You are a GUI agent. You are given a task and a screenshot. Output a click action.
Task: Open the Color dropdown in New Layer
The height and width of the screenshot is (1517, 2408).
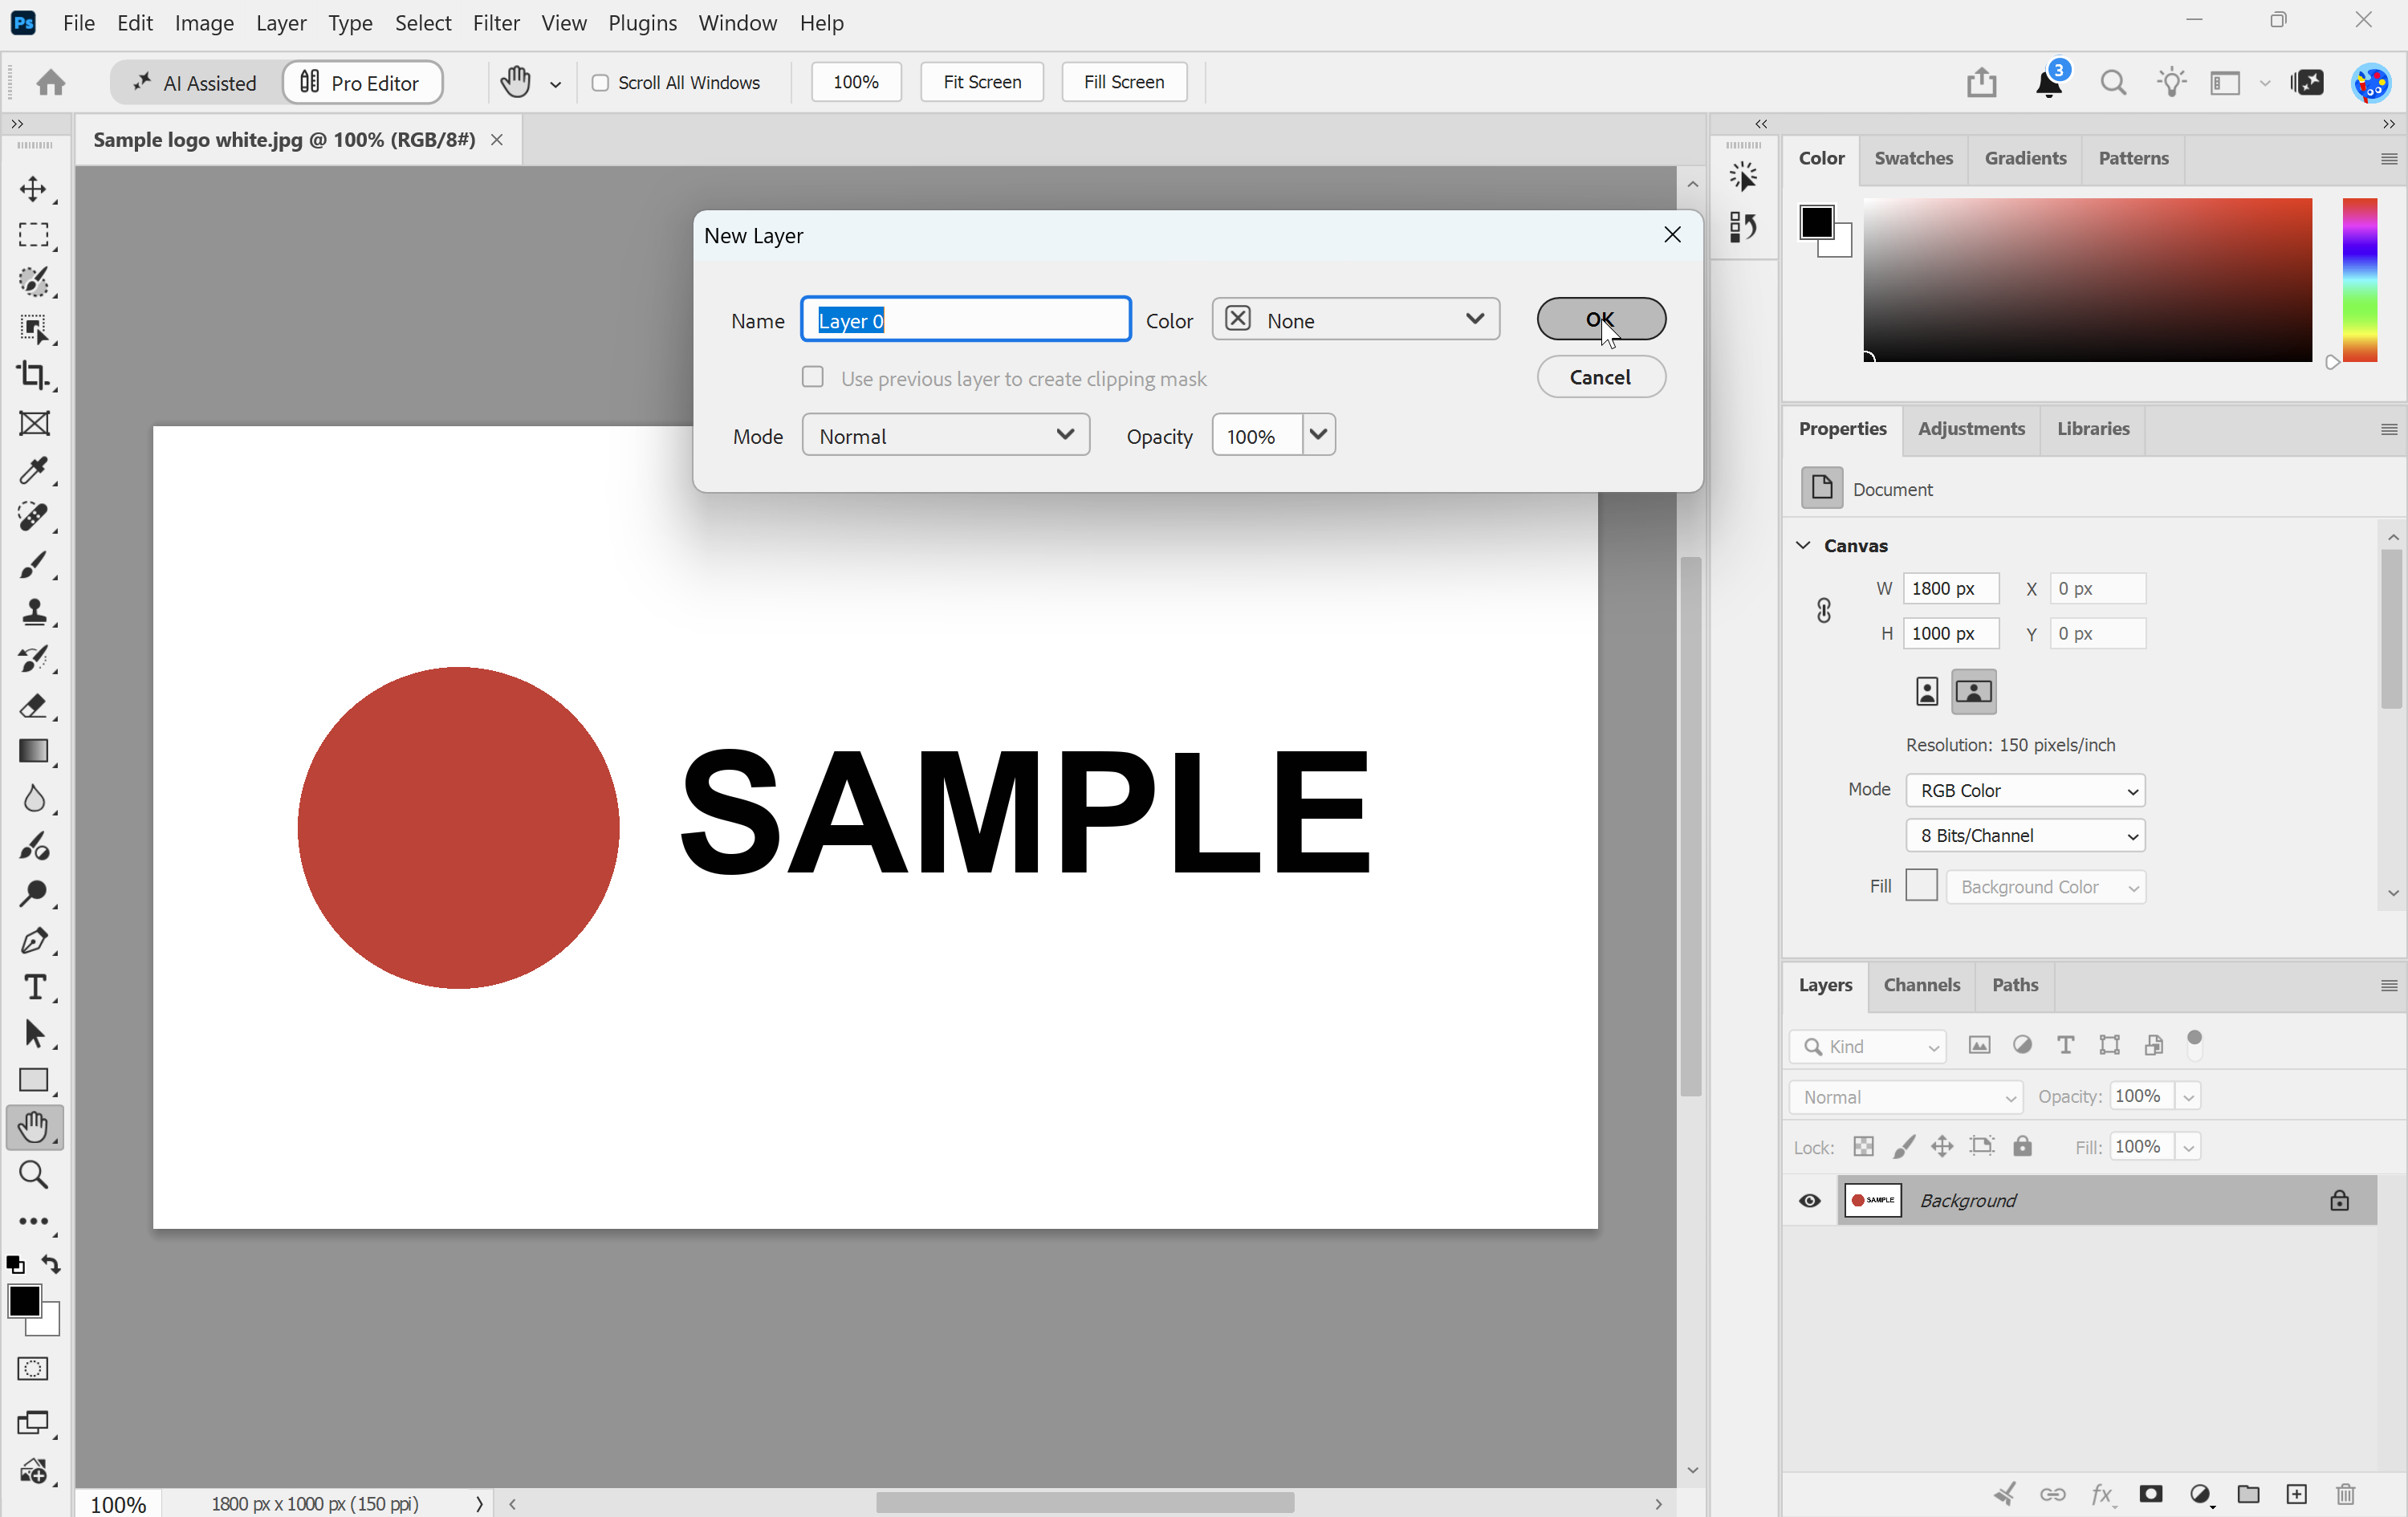[1356, 319]
